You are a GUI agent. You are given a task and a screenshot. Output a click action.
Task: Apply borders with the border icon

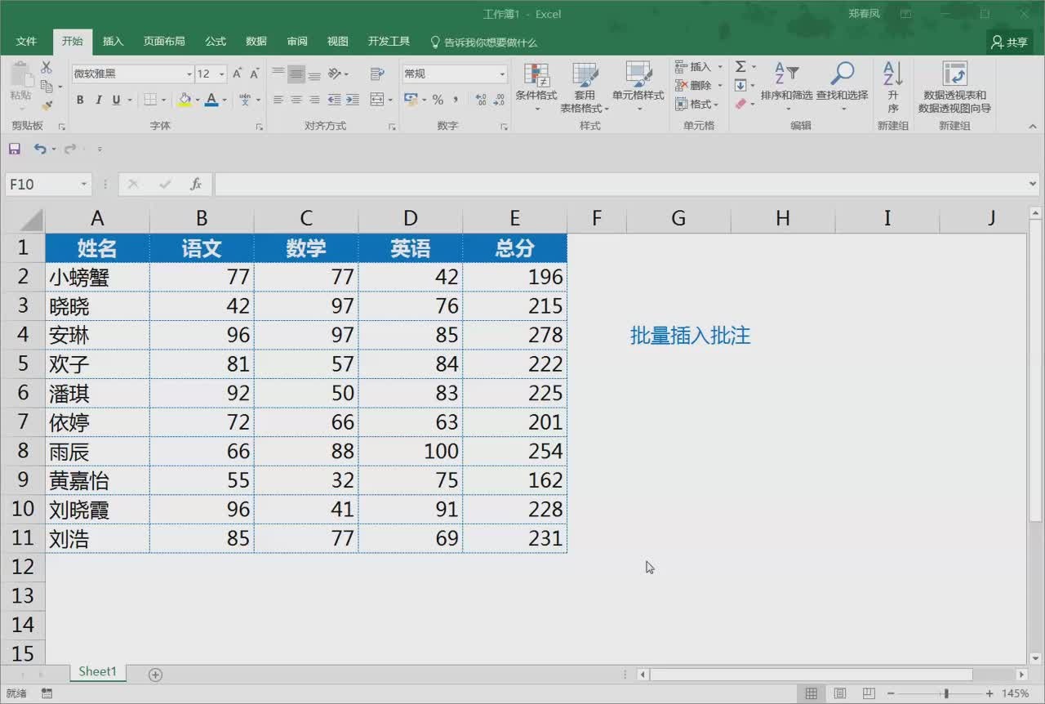[x=150, y=100]
